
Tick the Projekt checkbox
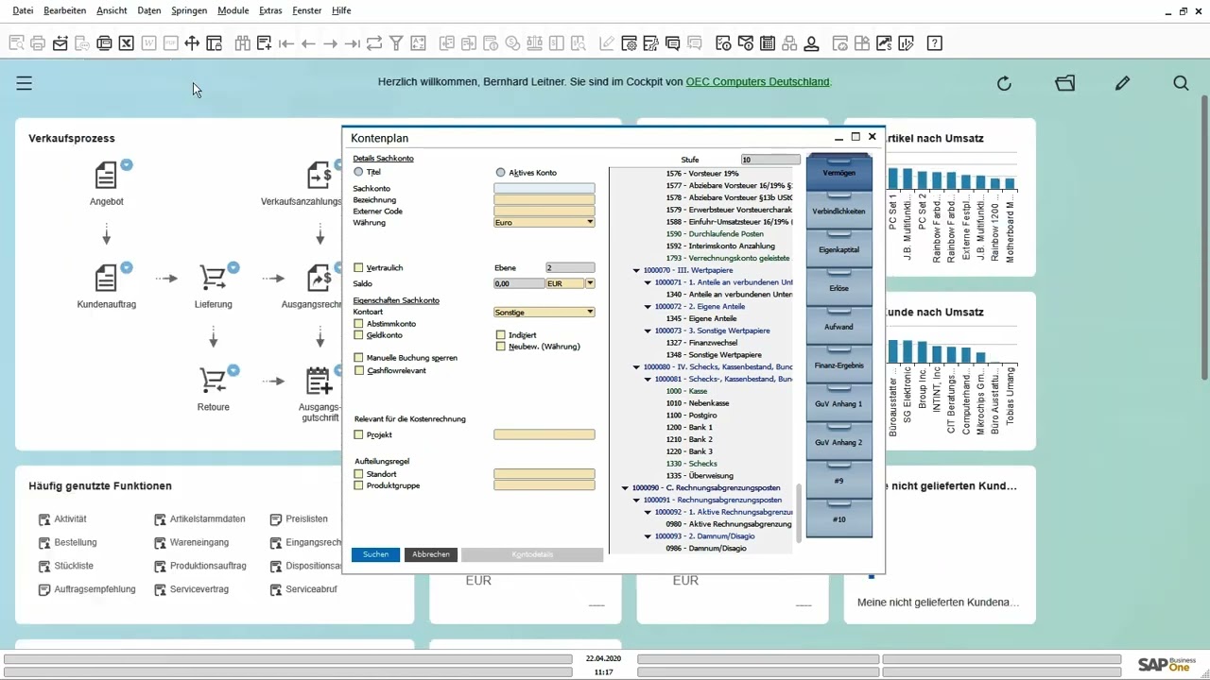click(x=358, y=435)
